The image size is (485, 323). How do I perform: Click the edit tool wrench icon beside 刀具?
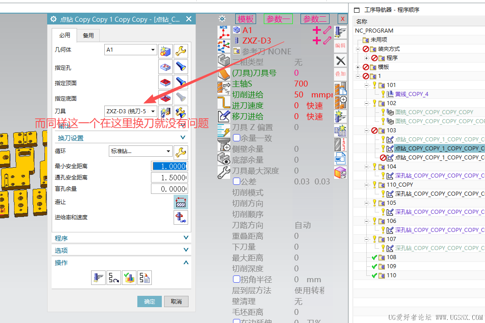(x=181, y=112)
